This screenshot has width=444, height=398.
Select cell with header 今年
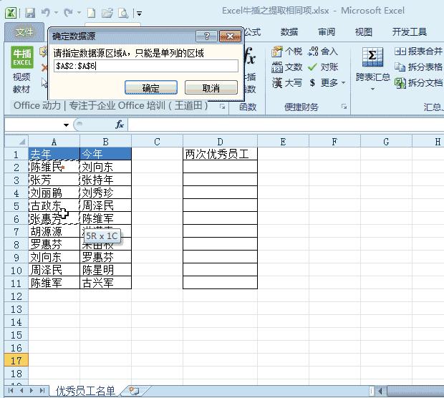(x=105, y=154)
